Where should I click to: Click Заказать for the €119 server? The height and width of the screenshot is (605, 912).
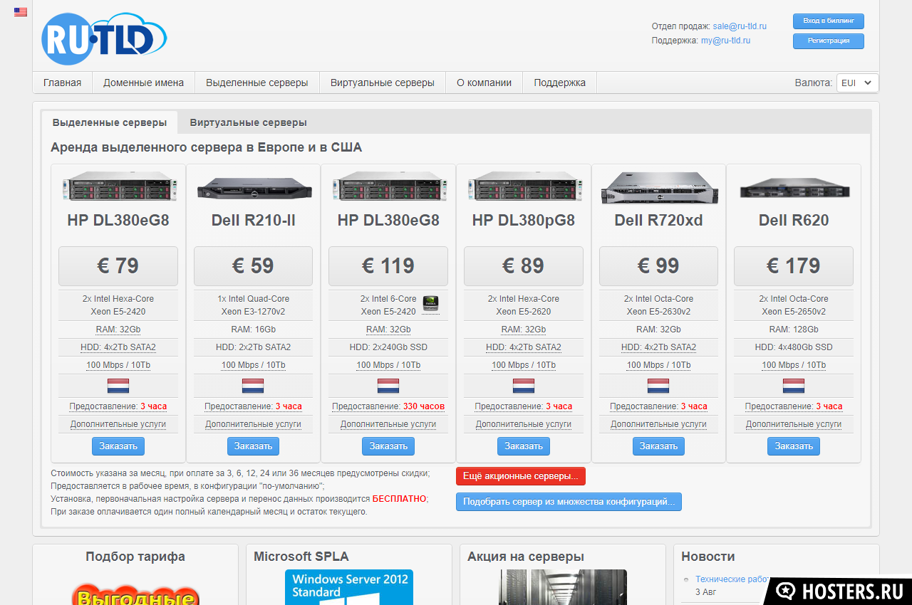click(388, 446)
